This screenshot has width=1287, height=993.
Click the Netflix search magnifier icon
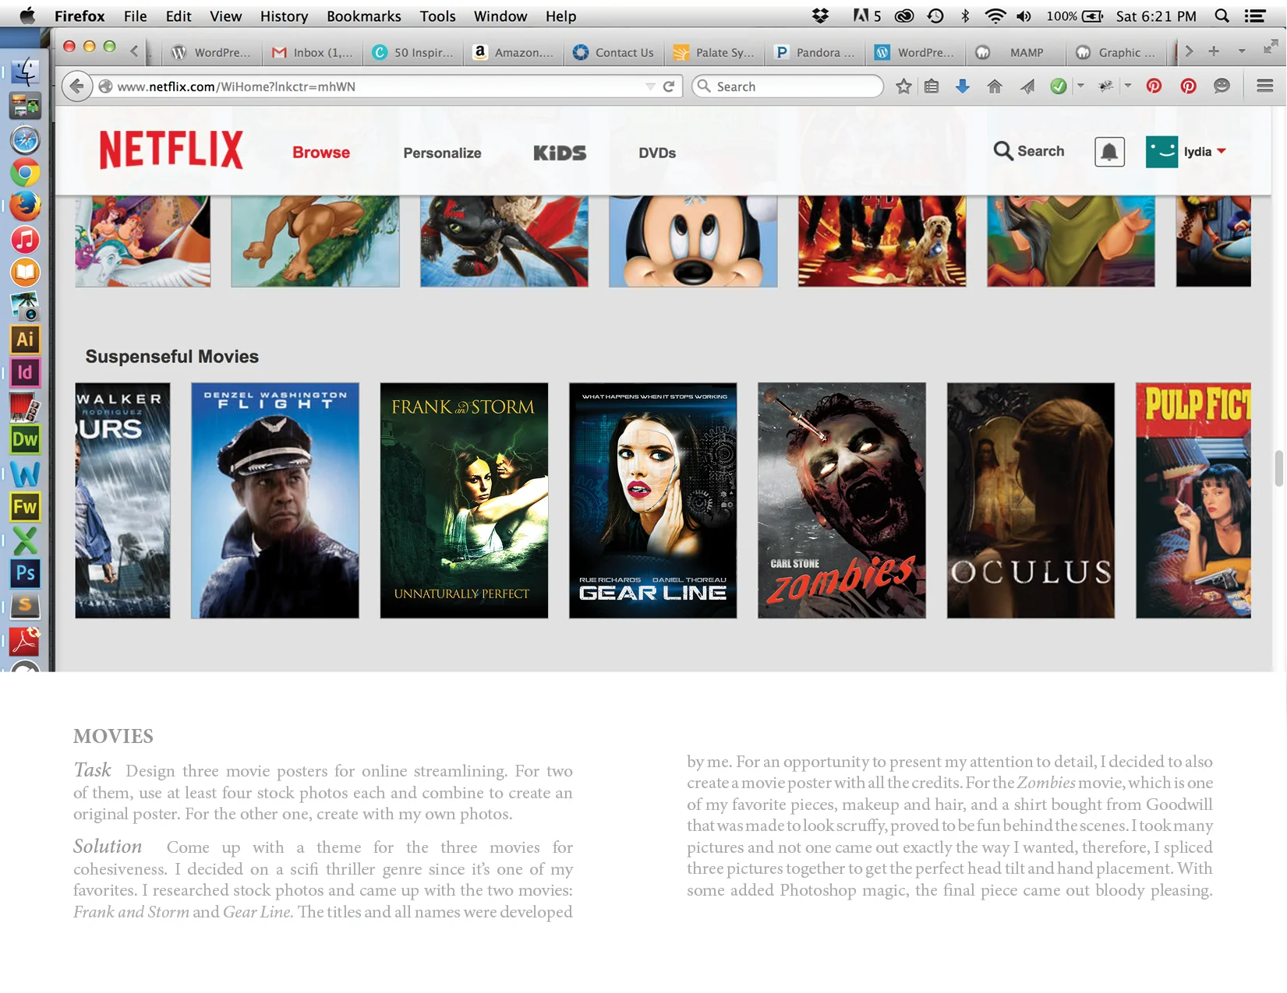[x=1002, y=151]
